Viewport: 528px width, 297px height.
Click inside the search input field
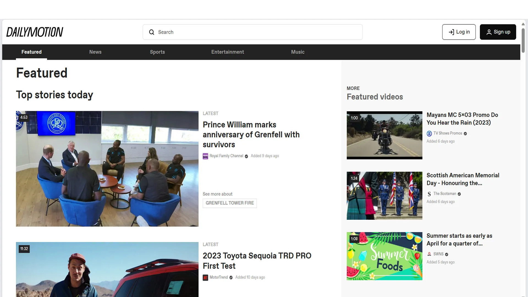tap(252, 32)
